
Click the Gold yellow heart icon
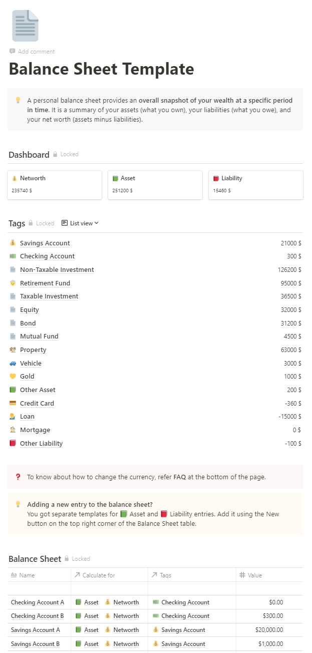(x=13, y=377)
